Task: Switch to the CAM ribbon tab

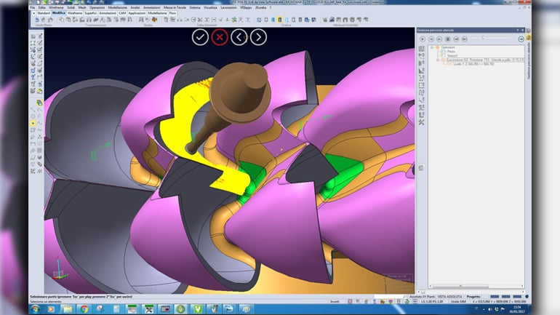Action: (121, 13)
